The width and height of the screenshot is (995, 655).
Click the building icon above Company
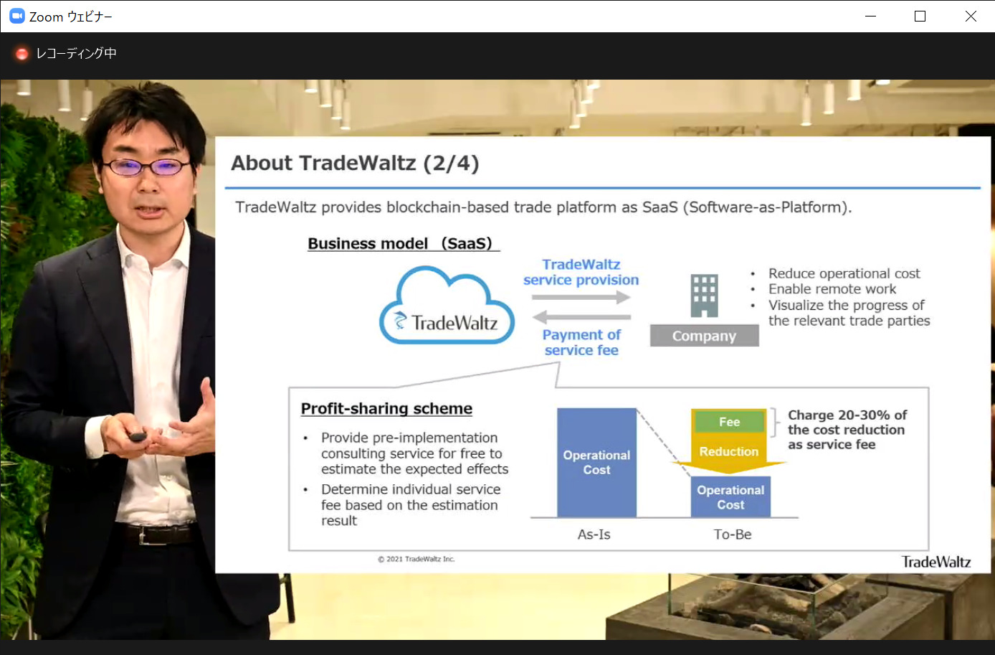(704, 296)
